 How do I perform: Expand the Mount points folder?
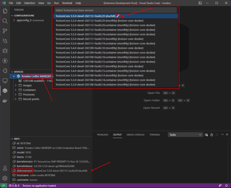[16, 99]
